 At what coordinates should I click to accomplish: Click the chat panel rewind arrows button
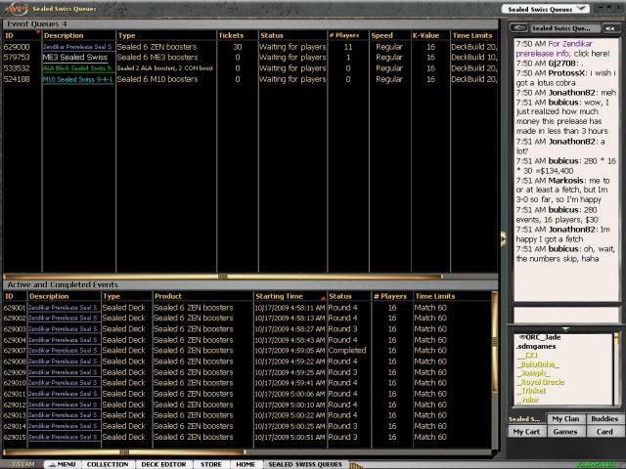pyautogui.click(x=609, y=28)
